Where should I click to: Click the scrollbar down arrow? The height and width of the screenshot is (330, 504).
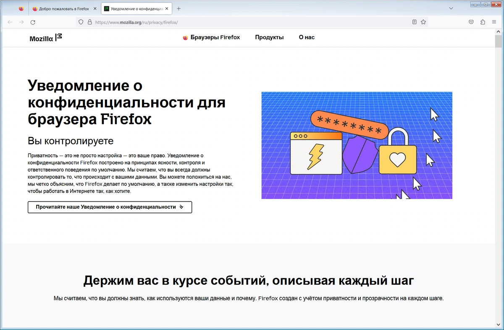click(x=499, y=324)
